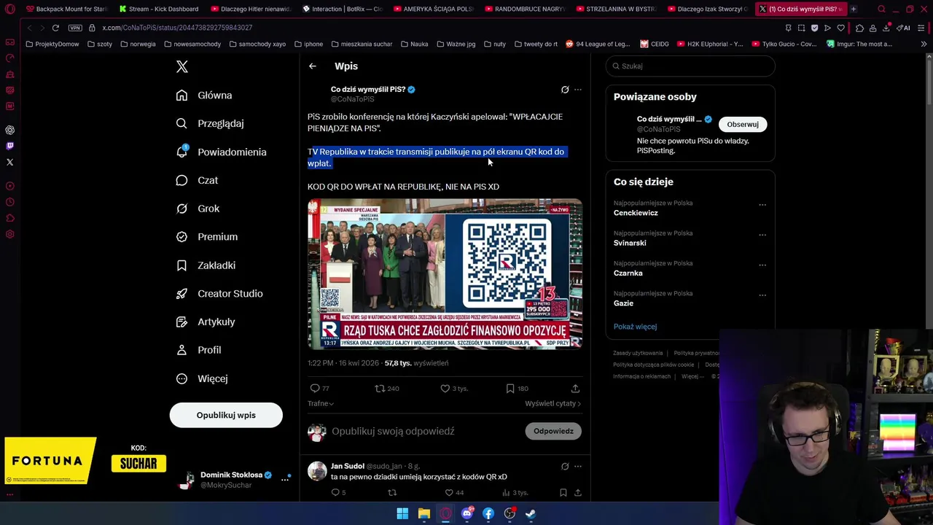Open more options on Jan Sudol reply
The image size is (933, 525).
click(578, 466)
